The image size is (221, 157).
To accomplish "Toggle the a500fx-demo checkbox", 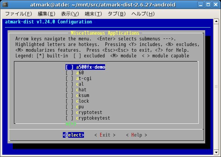I will 70,67.
